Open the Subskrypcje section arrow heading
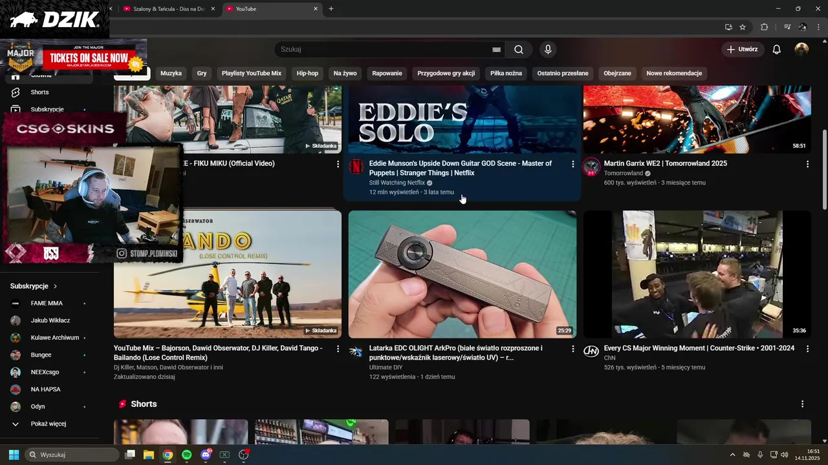Image resolution: width=828 pixels, height=465 pixels. tap(34, 286)
